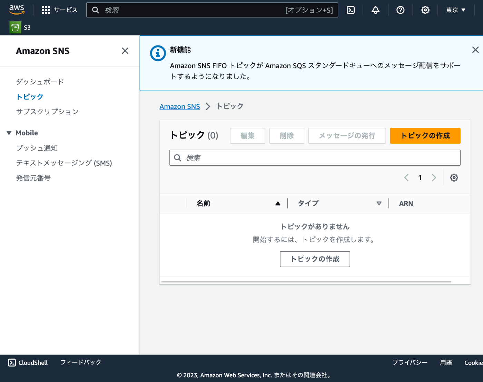The height and width of the screenshot is (382, 483).
Task: Open CloudShell from the footer
Action: pyautogui.click(x=28, y=363)
